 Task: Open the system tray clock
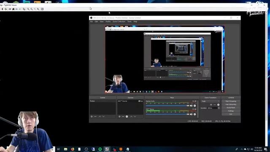pyautogui.click(x=258, y=149)
